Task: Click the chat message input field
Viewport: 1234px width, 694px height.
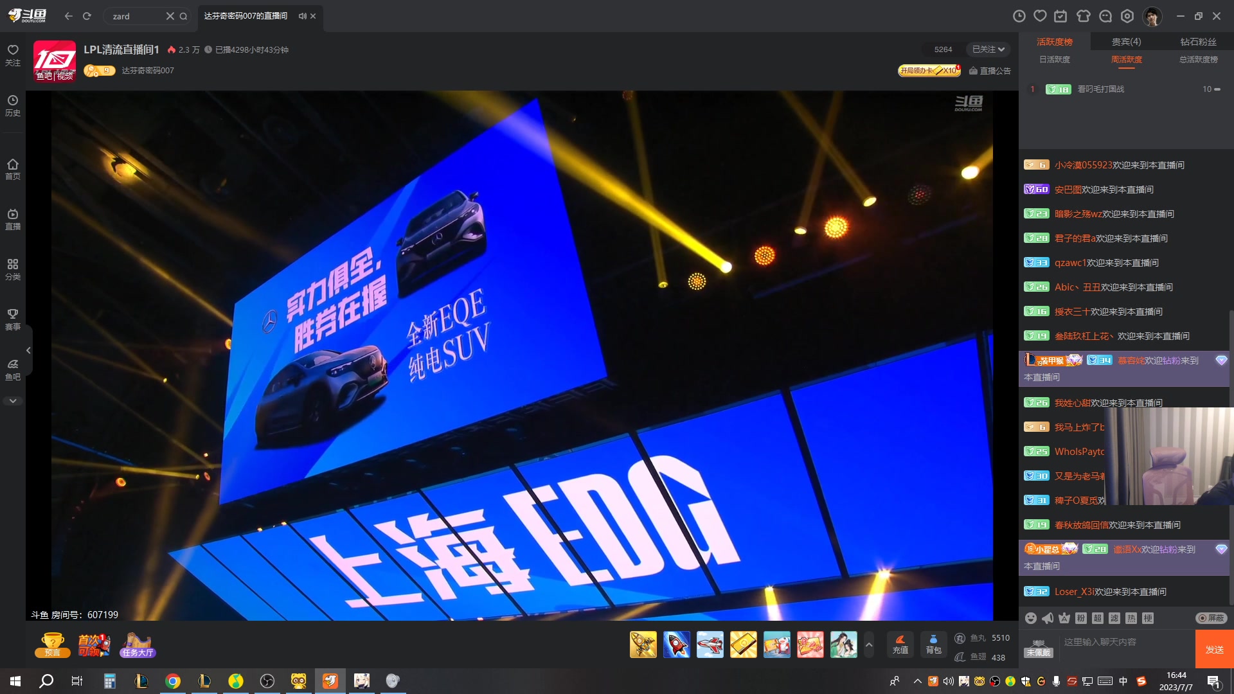Action: (1125, 643)
